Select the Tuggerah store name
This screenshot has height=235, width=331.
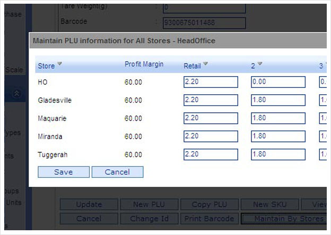pos(53,155)
